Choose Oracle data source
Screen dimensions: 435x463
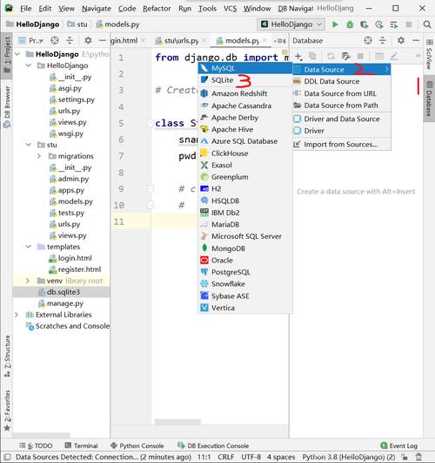pyautogui.click(x=245, y=261)
